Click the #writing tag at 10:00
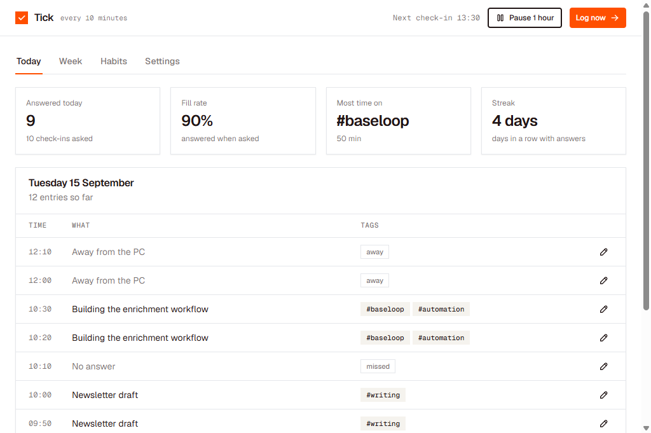651x433 pixels. pos(383,395)
